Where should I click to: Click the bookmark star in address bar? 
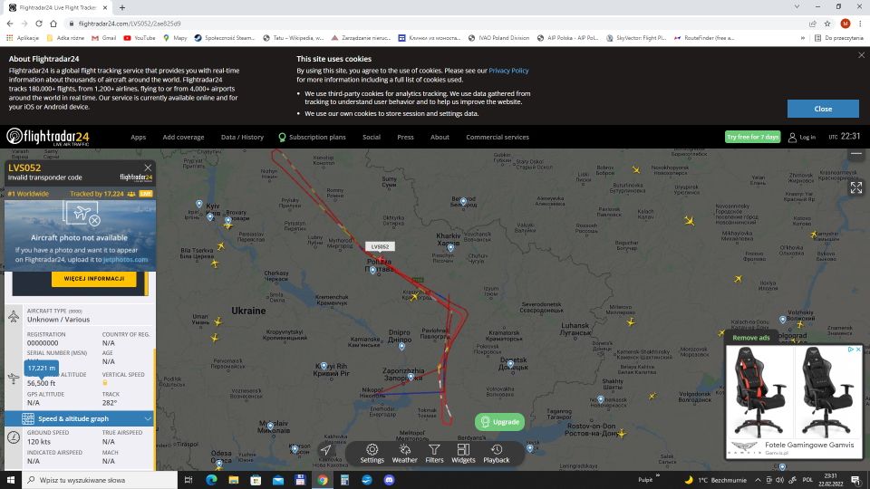tap(827, 24)
